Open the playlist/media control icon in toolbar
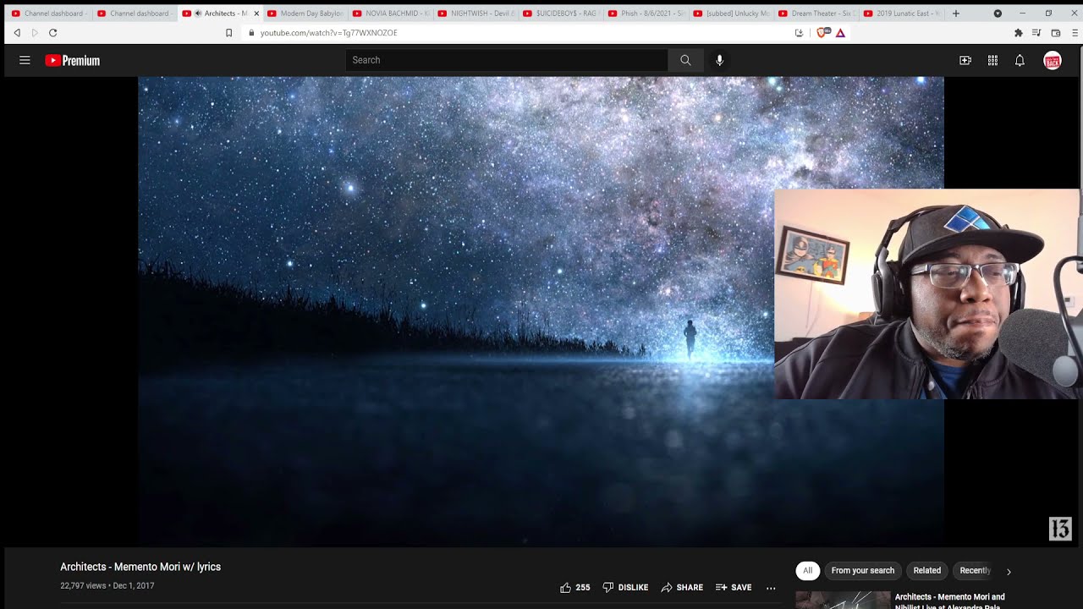Image resolution: width=1083 pixels, height=609 pixels. click(1036, 32)
